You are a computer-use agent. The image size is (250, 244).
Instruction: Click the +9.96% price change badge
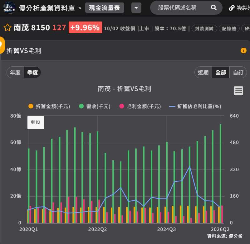pos(85,27)
